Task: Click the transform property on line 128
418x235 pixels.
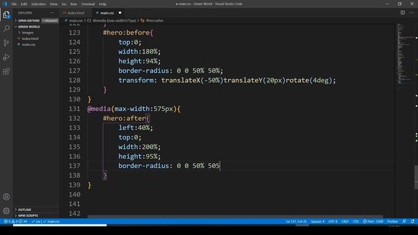Action: pos(136,80)
